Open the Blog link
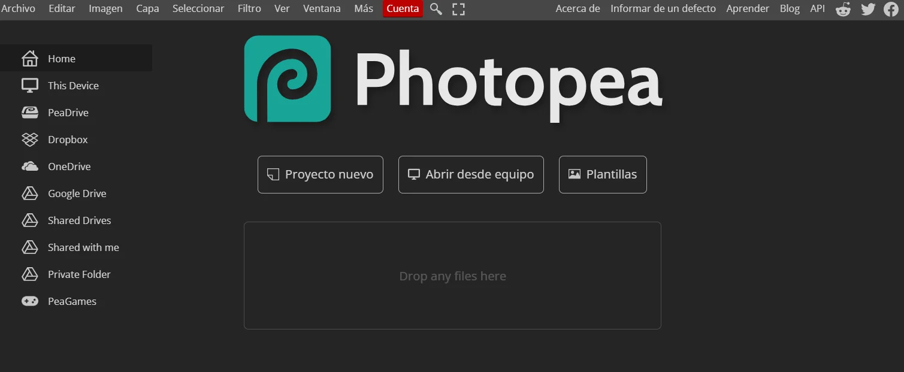 coord(790,8)
